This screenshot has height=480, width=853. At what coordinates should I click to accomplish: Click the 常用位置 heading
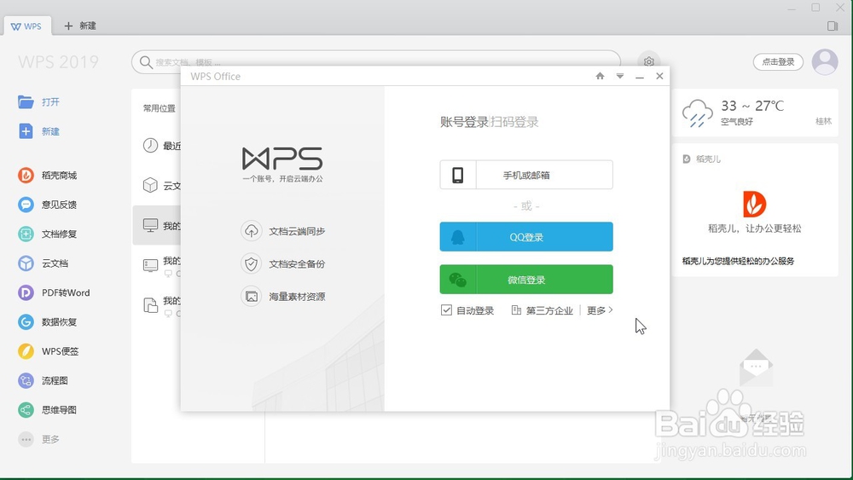click(159, 108)
